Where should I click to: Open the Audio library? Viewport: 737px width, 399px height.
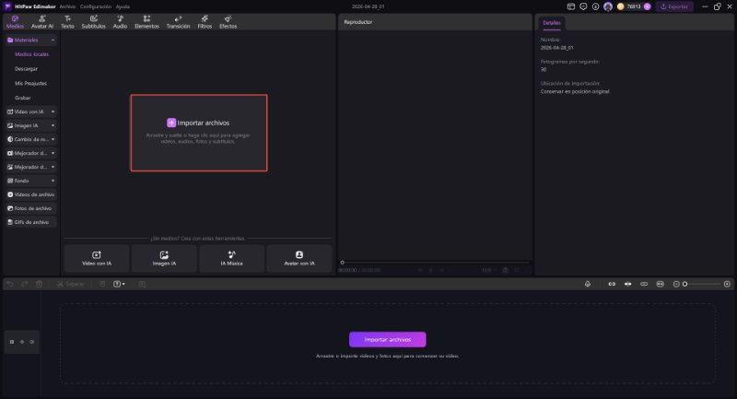[x=120, y=22]
